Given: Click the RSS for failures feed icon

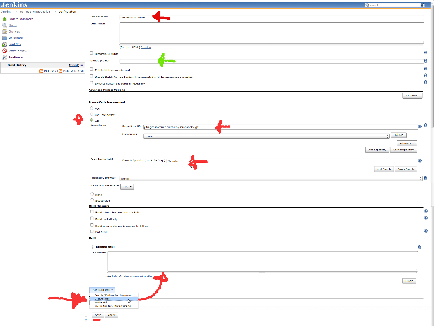Looking at the screenshot, I should [61, 71].
